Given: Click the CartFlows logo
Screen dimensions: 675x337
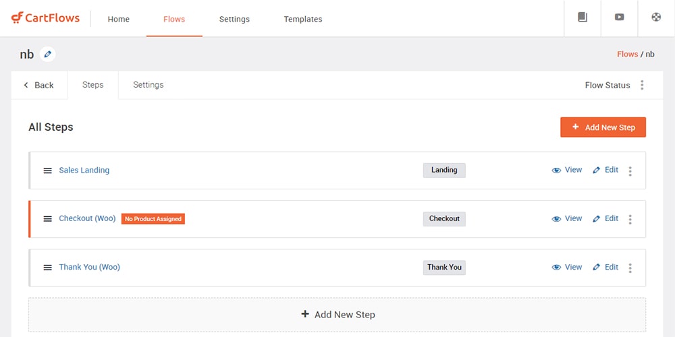Looking at the screenshot, I should pos(45,18).
